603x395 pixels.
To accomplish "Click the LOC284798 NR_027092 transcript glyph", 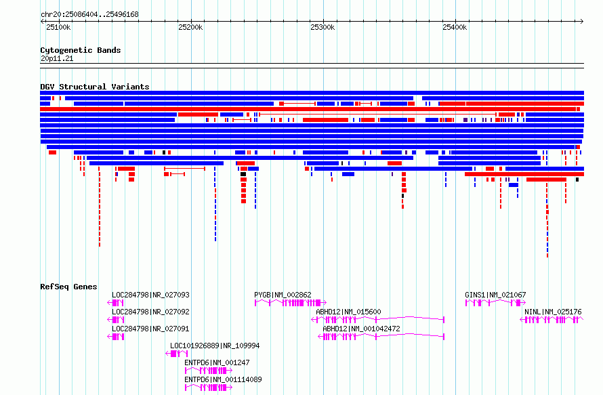I will pos(115,320).
